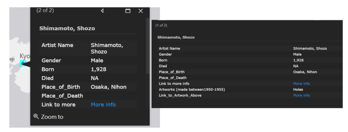This screenshot has width=348, height=132.
Task: Go to previous feature in left popup
Action: click(102, 11)
